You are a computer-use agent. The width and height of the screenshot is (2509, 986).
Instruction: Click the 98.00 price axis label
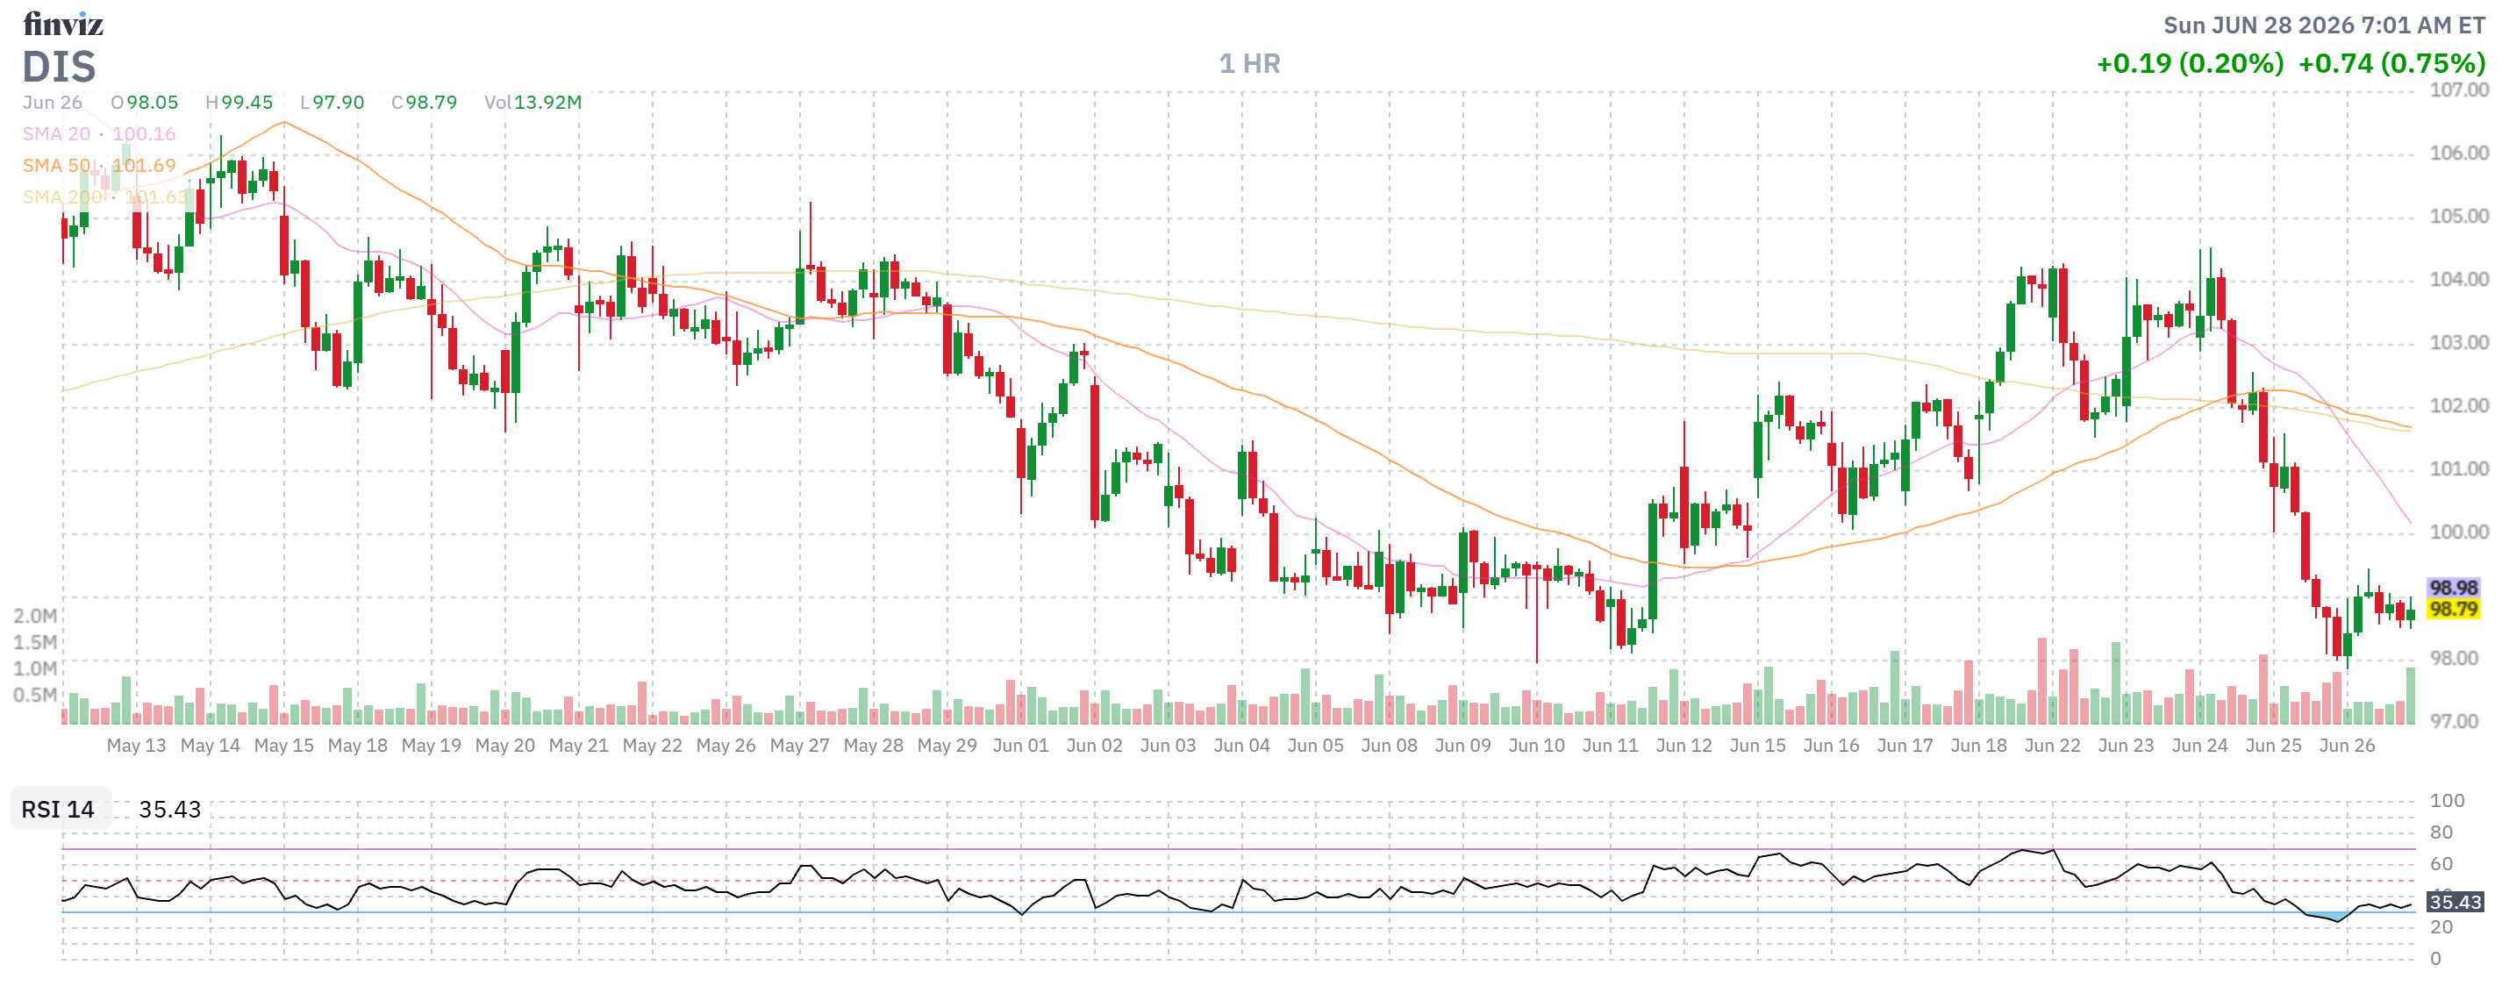(2454, 659)
